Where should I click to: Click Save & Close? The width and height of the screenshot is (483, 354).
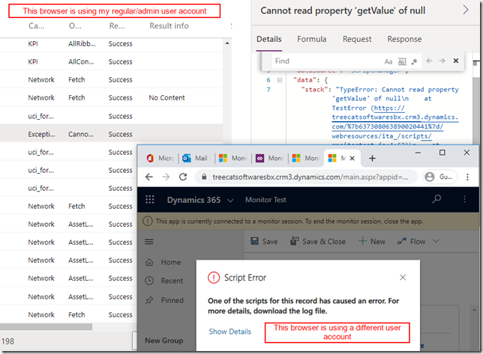coord(318,242)
